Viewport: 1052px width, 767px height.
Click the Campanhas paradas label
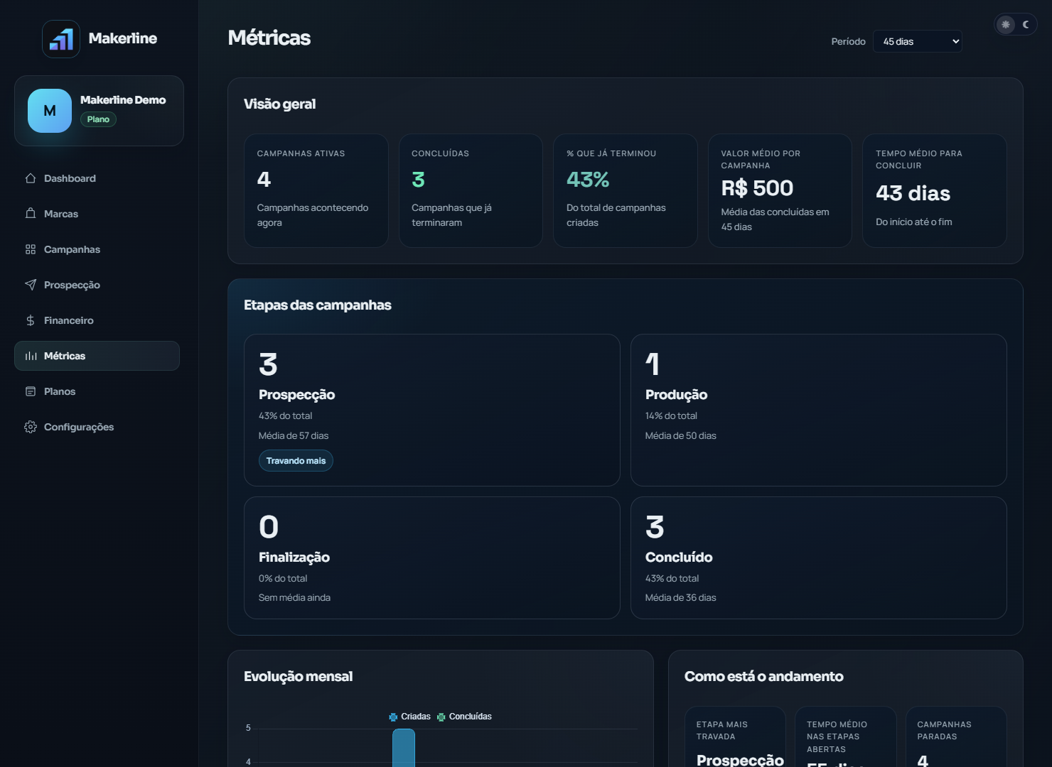pyautogui.click(x=944, y=731)
